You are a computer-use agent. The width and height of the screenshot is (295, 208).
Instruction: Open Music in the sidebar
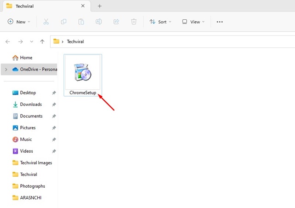point(26,139)
